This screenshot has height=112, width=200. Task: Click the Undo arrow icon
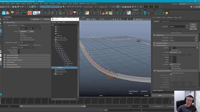[21, 7]
